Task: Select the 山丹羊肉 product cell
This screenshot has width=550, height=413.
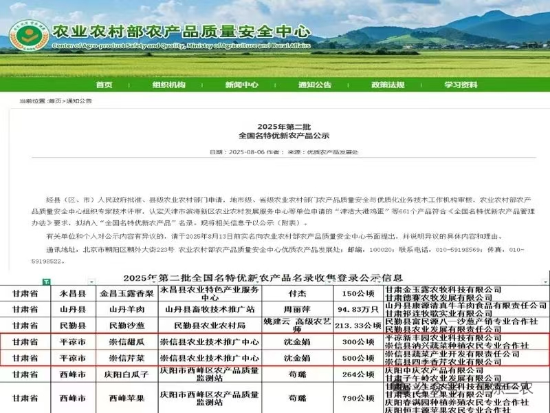Action: [x=126, y=309]
